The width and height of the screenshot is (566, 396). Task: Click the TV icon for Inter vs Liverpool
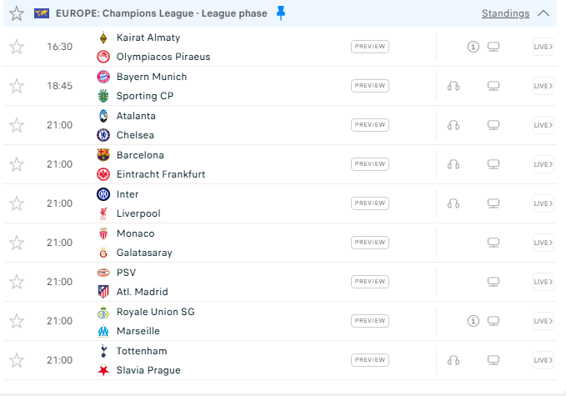[x=493, y=203]
